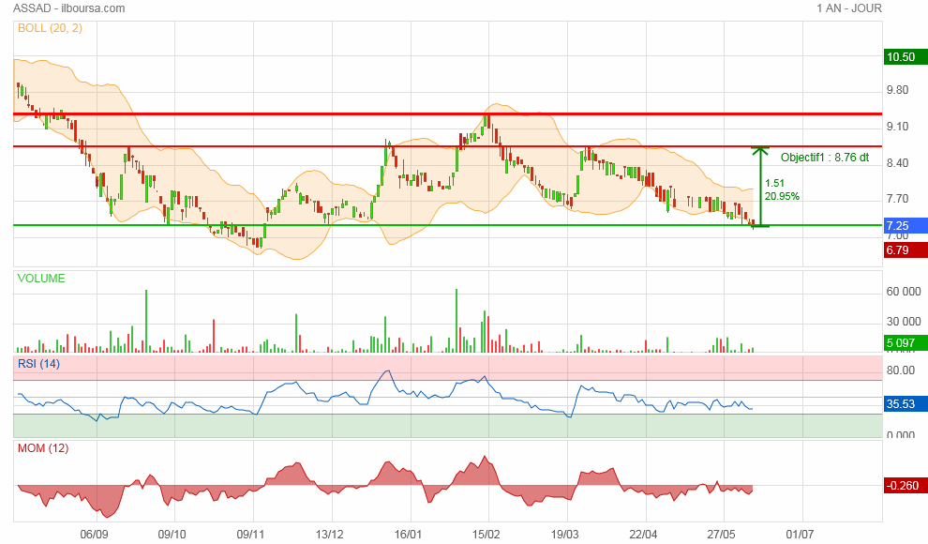Viewport: 928px width, 544px height.
Task: Click the red -0.260 momentum value tag
Action: coord(906,486)
